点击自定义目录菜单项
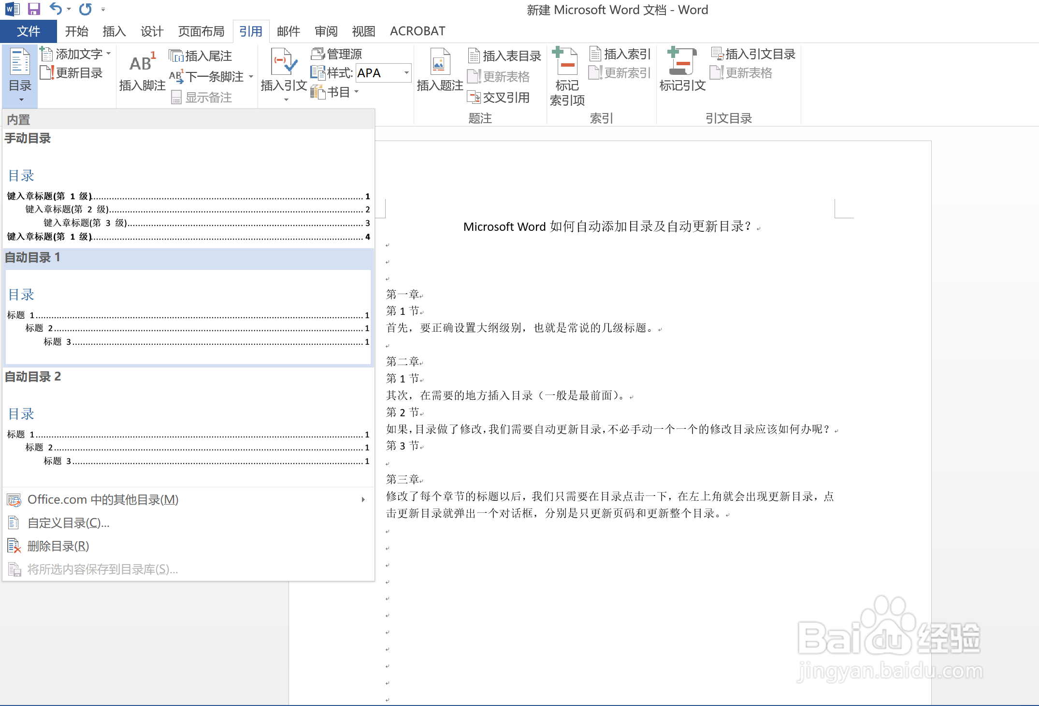The height and width of the screenshot is (706, 1039). 68,522
